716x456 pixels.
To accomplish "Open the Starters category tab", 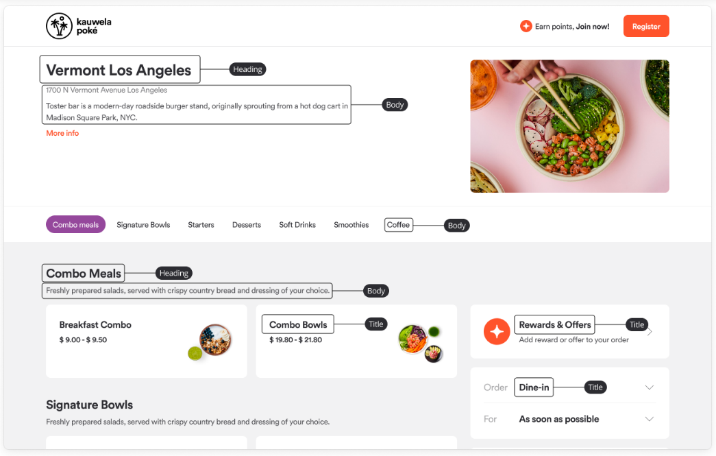I will (x=201, y=225).
